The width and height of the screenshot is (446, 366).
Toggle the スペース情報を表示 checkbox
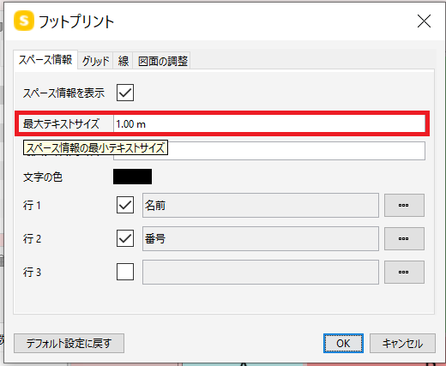(125, 93)
